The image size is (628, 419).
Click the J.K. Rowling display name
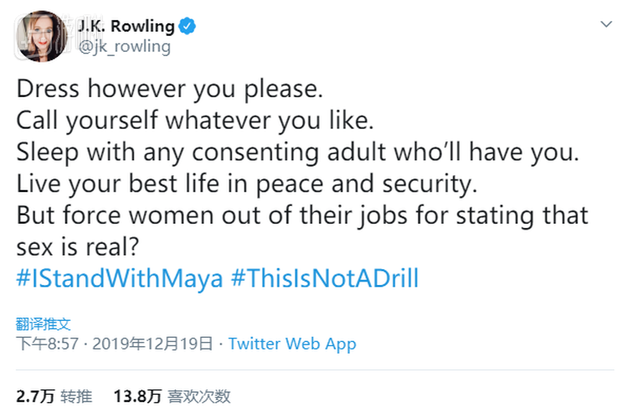click(x=125, y=26)
